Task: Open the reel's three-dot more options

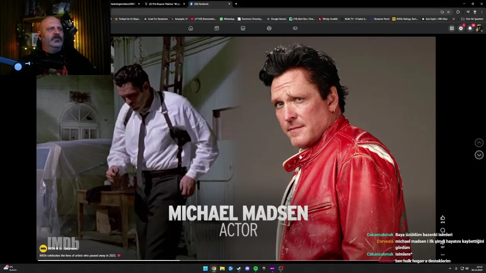Action: pos(442,255)
